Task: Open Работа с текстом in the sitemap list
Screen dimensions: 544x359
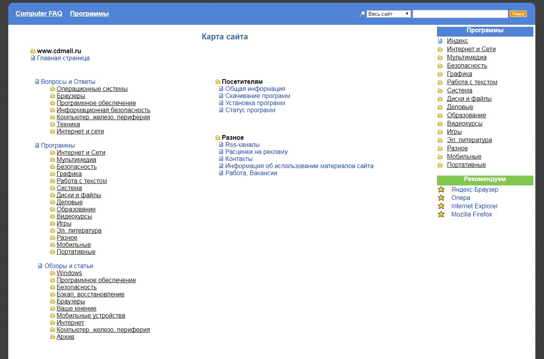Action: pyautogui.click(x=82, y=181)
